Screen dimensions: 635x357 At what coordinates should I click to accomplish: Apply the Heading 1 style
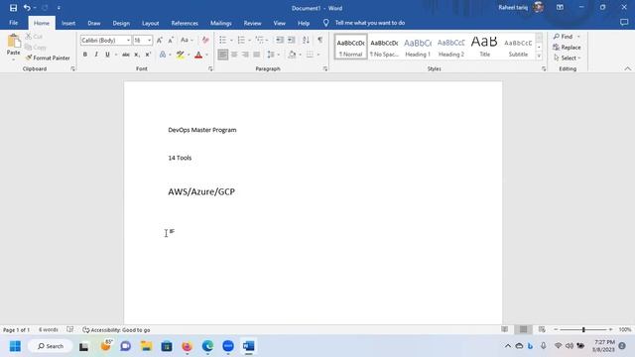click(418, 47)
